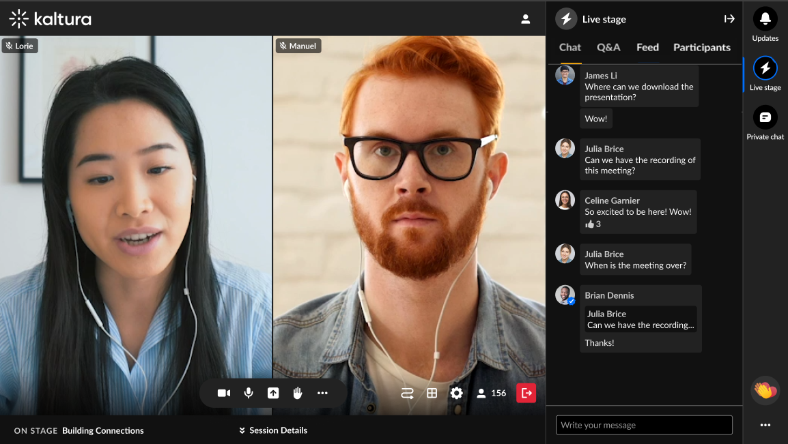Click the switch layout arrows icon
The width and height of the screenshot is (788, 444).
pos(407,394)
